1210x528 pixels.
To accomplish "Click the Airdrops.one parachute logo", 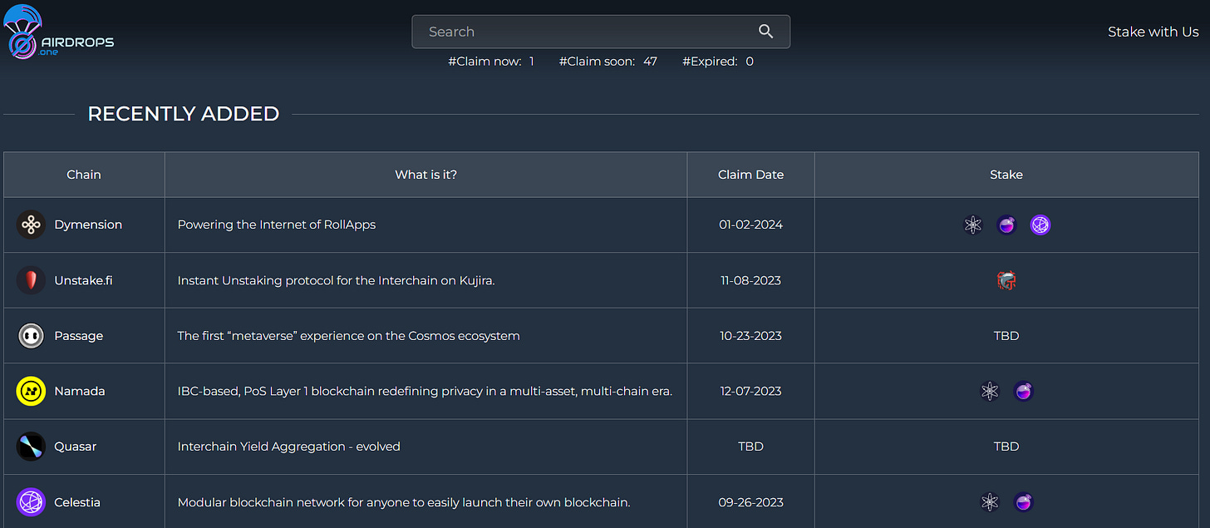I will point(58,32).
